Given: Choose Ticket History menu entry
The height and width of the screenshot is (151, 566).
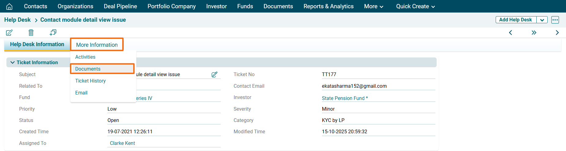Looking at the screenshot, I should point(91,81).
